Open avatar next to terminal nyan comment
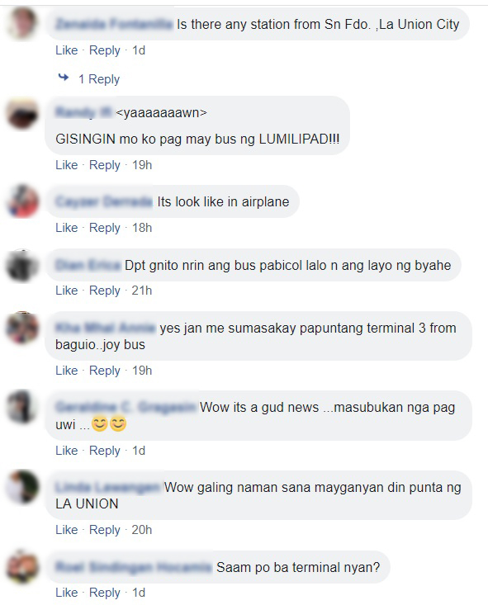The height and width of the screenshot is (605, 488). [x=22, y=567]
